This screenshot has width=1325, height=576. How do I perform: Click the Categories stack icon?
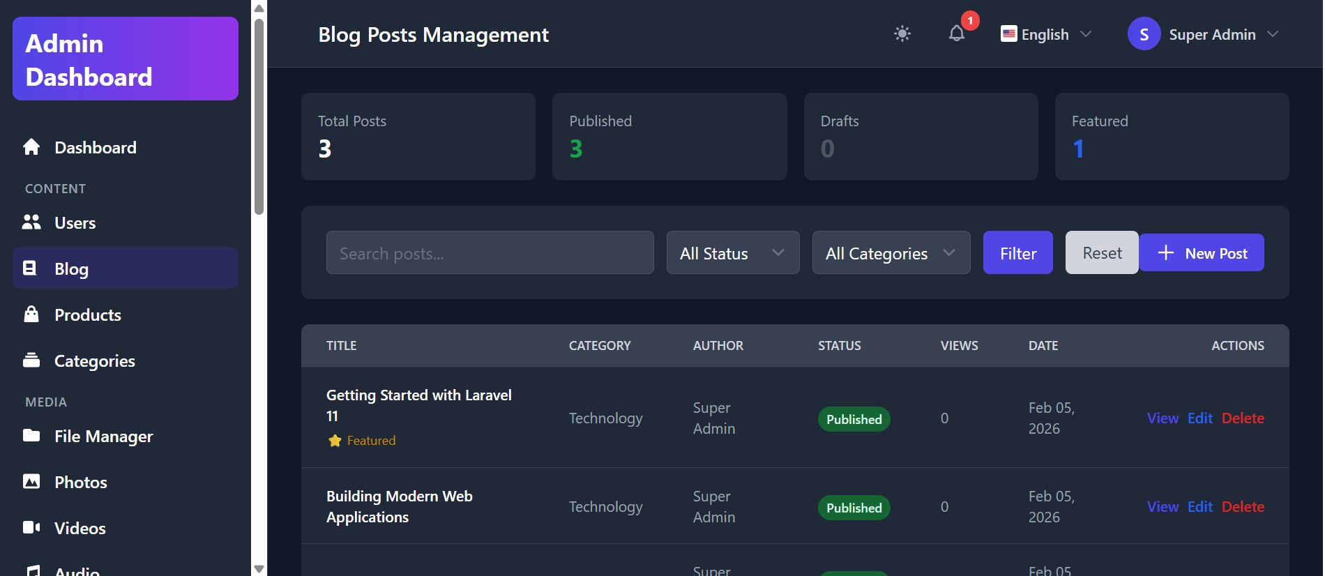31,361
